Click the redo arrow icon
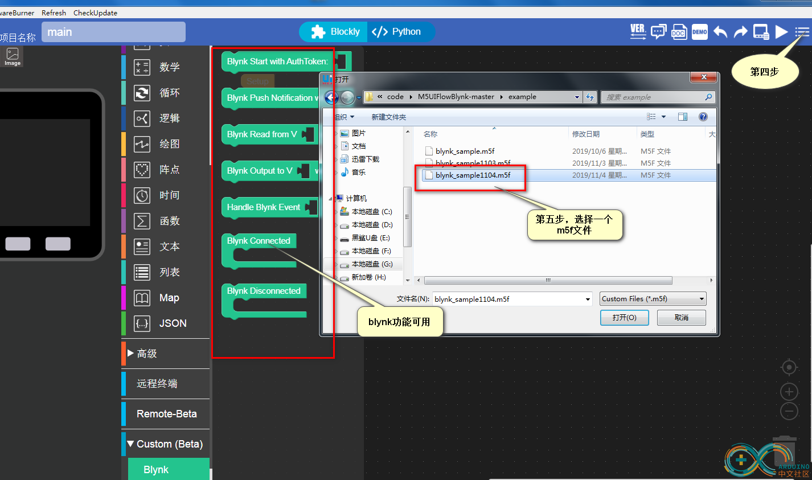This screenshot has width=812, height=480. tap(740, 32)
